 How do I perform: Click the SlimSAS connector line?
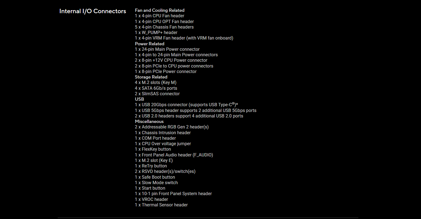click(157, 94)
